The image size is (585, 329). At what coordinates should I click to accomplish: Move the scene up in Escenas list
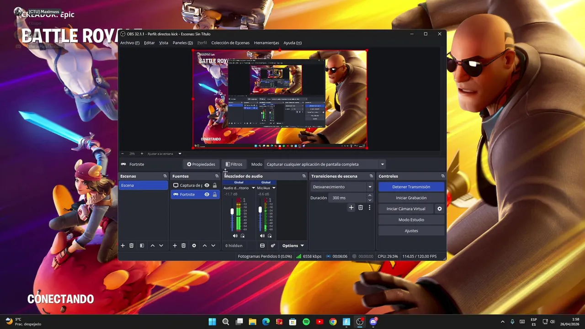click(x=153, y=245)
